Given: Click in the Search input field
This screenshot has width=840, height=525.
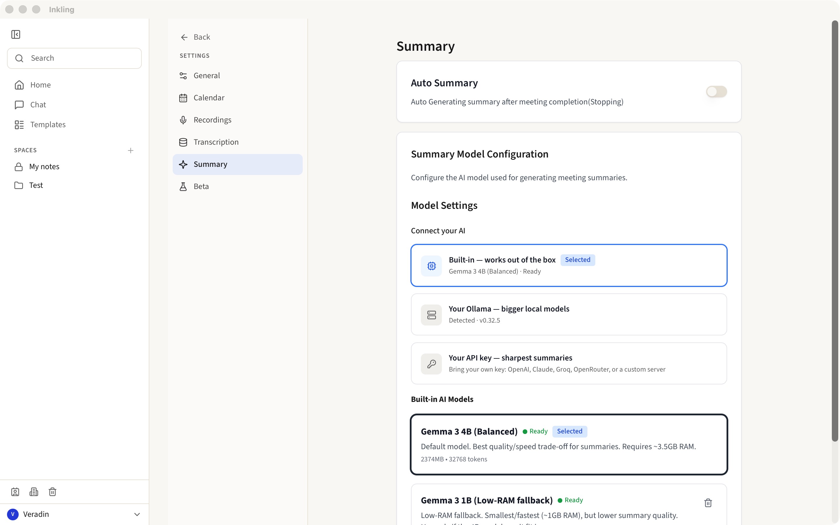Looking at the screenshot, I should pos(74,58).
